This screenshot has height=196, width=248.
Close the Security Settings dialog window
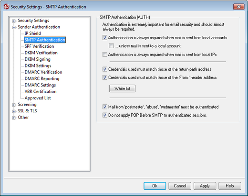click(239, 7)
